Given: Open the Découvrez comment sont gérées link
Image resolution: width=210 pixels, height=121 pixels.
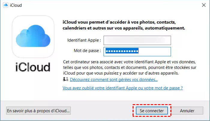Looking at the screenshot, I should tap(114, 80).
